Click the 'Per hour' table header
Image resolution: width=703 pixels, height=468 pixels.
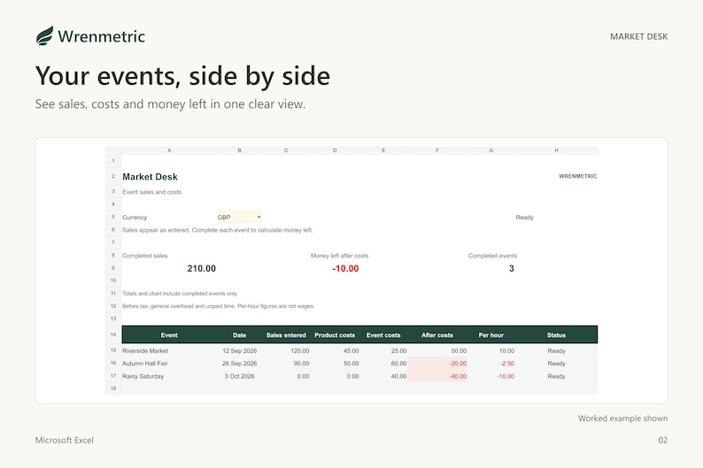click(491, 335)
